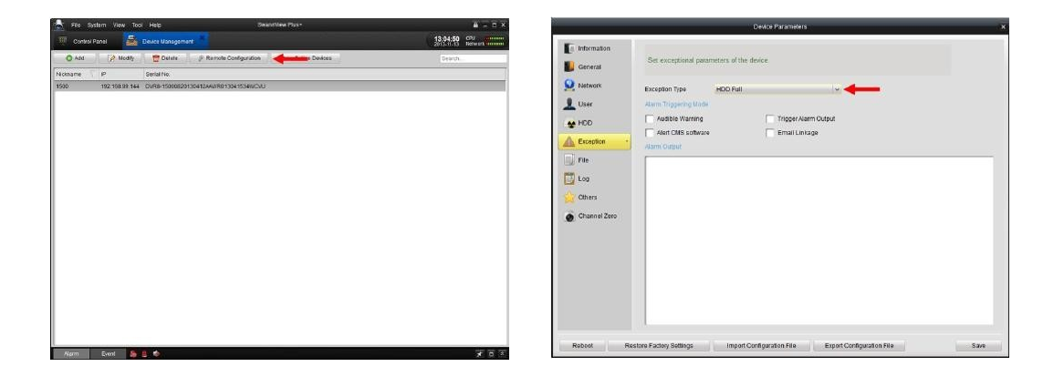
Task: Open Channel Zero settings
Action: coord(596,216)
